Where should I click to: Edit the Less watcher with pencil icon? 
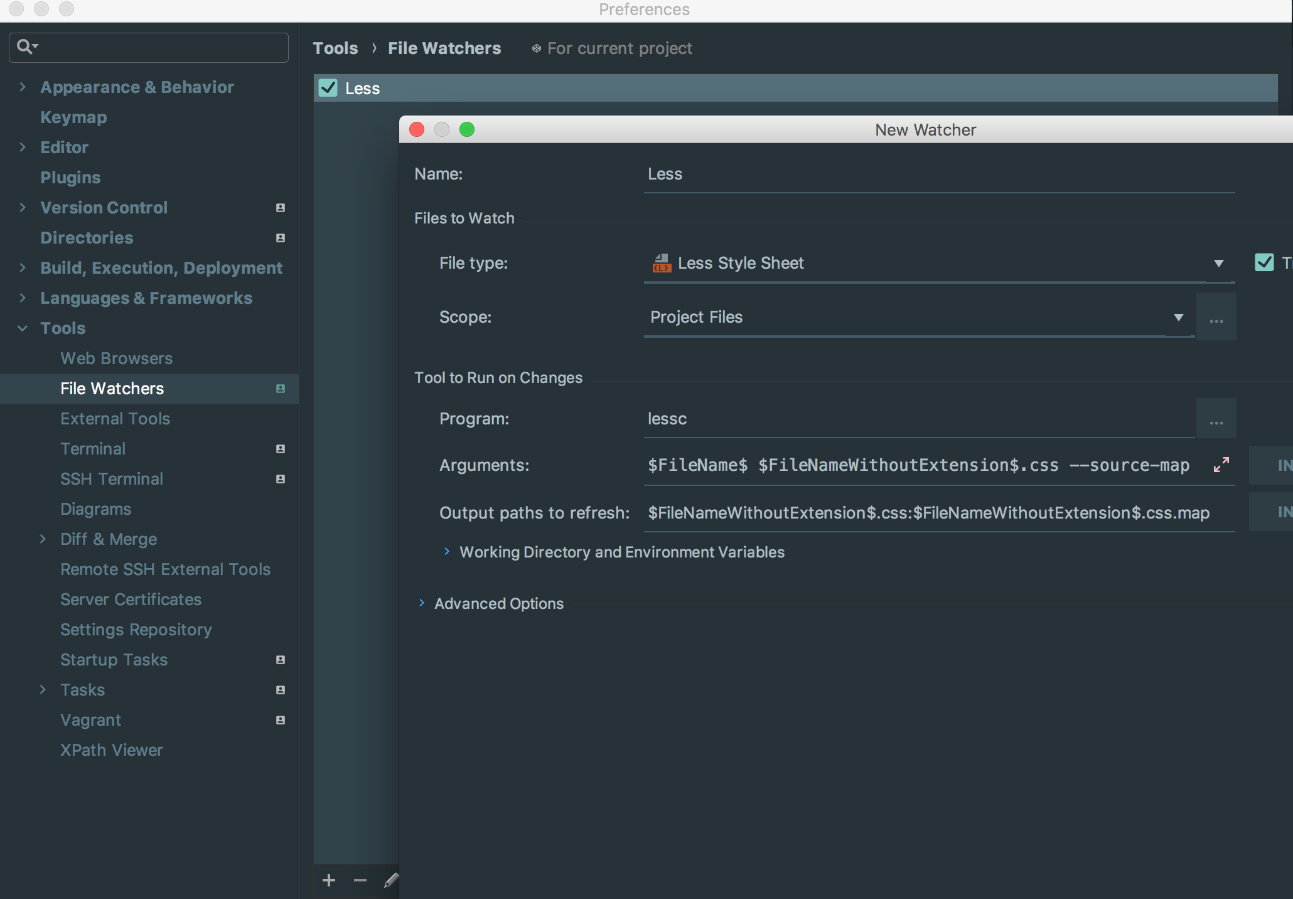pos(390,880)
